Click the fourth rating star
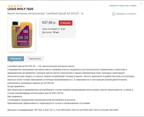 18,6
